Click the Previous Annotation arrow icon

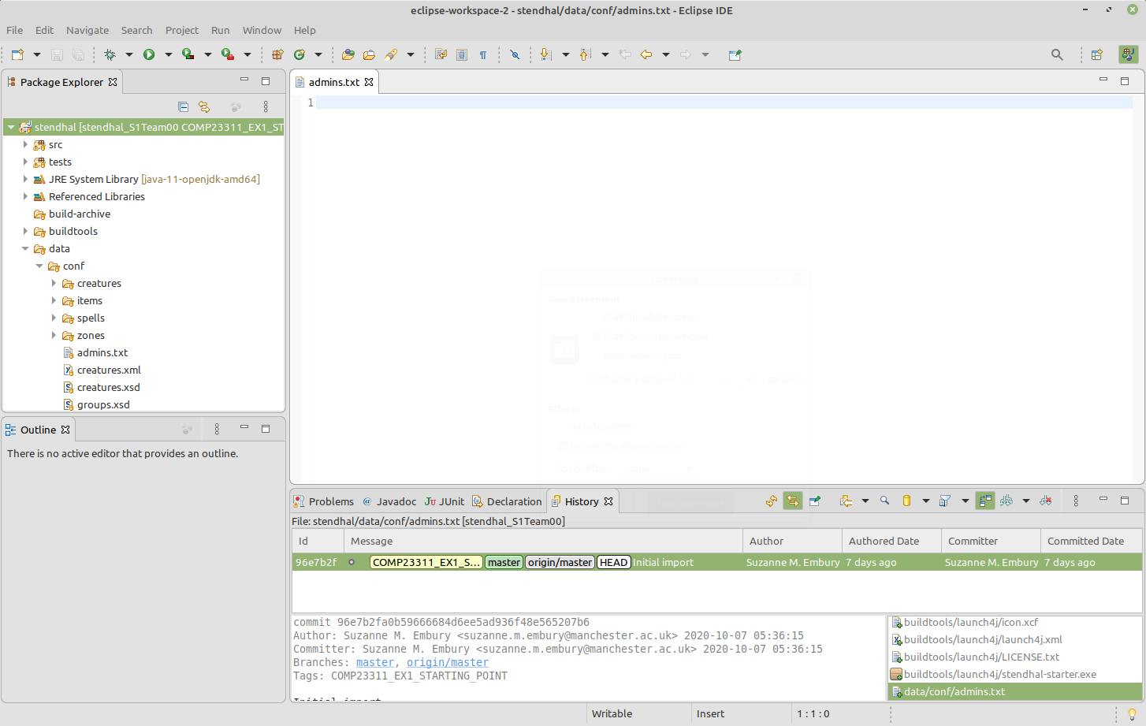585,54
